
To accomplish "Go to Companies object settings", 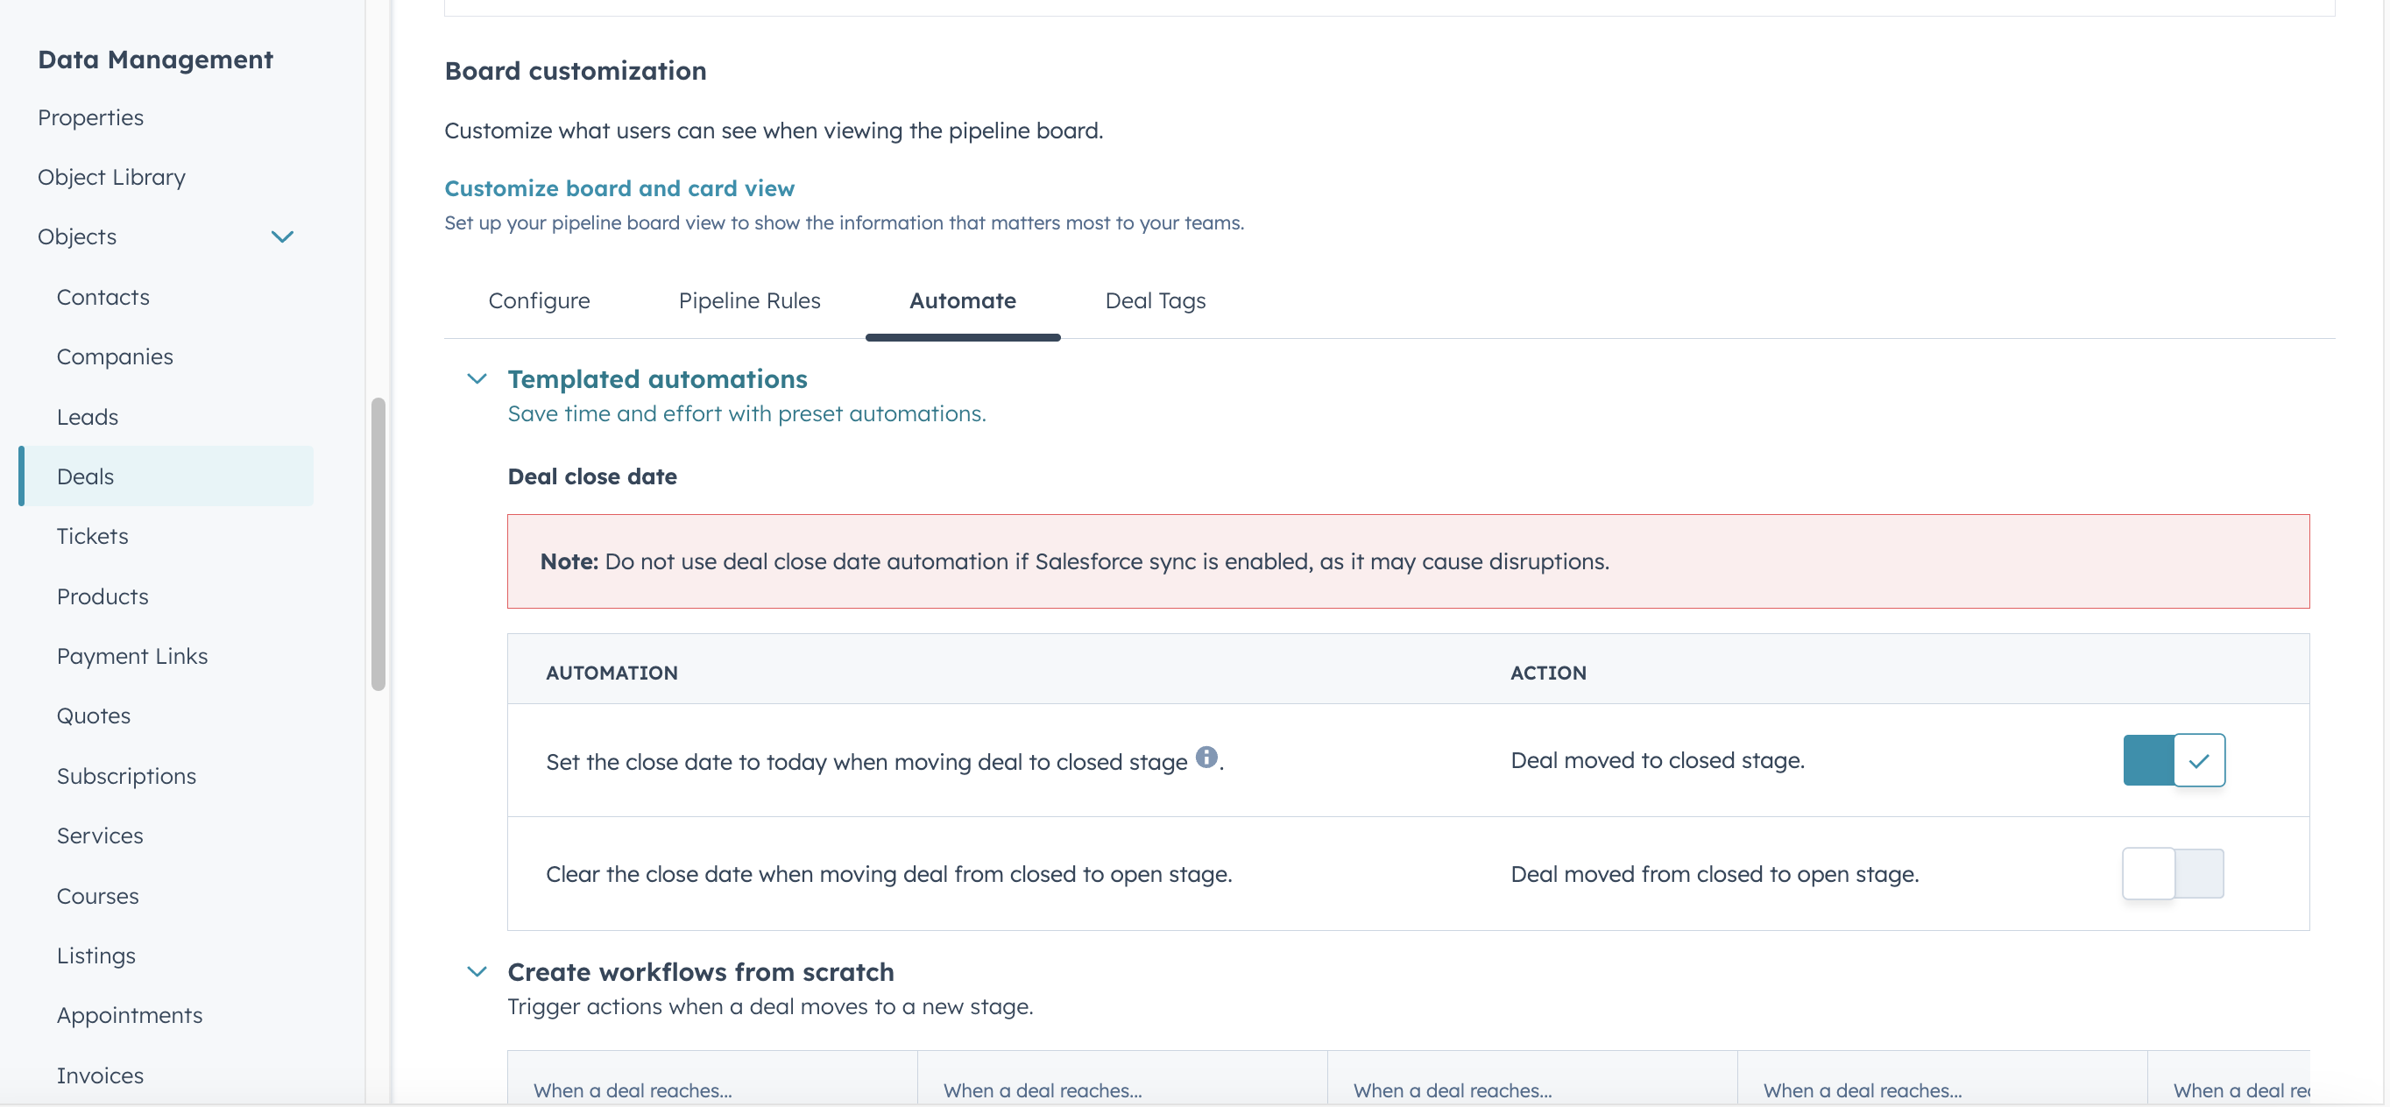I will tap(114, 357).
